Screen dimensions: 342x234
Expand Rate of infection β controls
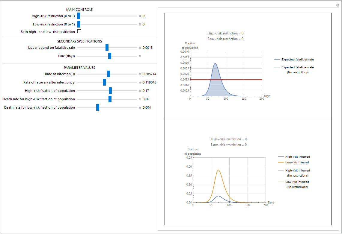140,74
